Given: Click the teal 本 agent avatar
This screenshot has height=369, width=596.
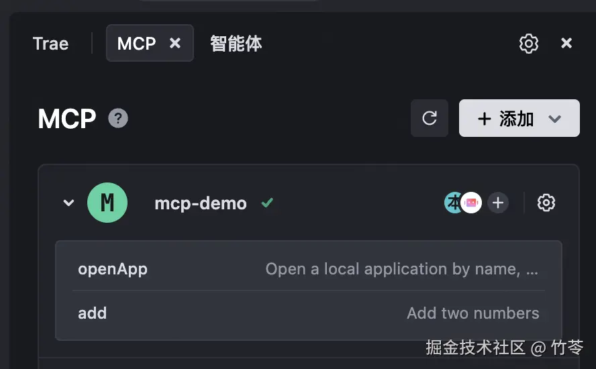Looking at the screenshot, I should click(x=452, y=203).
